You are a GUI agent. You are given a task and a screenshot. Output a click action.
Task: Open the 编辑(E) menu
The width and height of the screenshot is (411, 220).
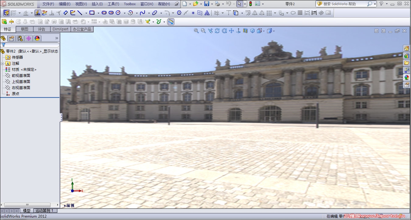click(x=65, y=4)
